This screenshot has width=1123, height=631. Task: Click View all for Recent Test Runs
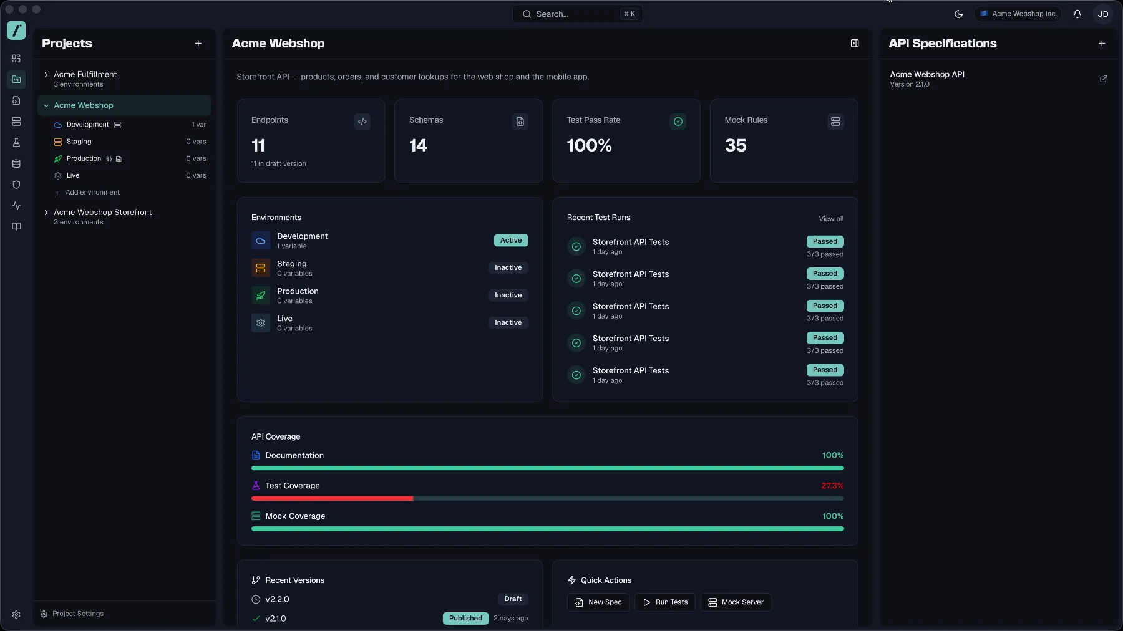pos(831,219)
